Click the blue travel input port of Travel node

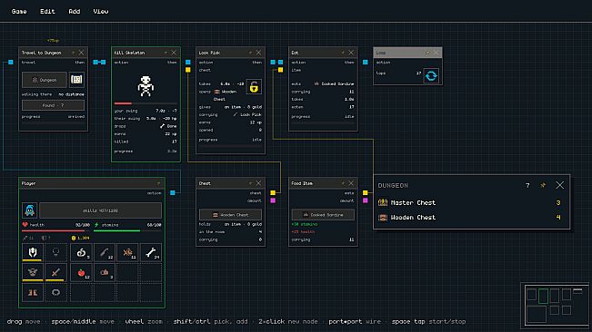click(x=11, y=62)
